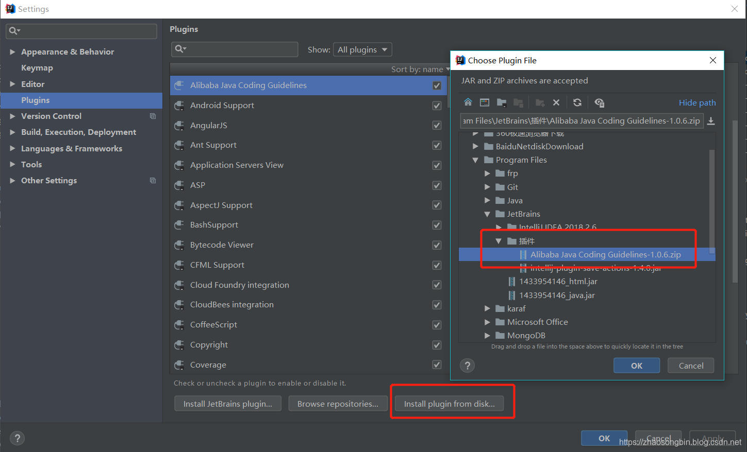
Task: Click the file tree vertical scrollbar
Action: click(x=712, y=201)
